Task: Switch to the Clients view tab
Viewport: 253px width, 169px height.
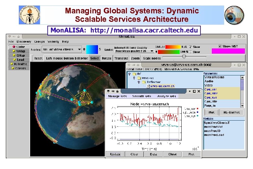Action: 19,68
